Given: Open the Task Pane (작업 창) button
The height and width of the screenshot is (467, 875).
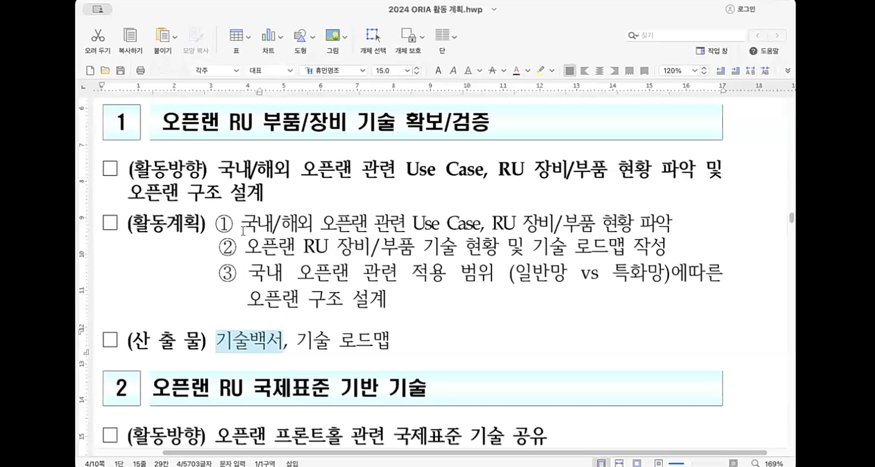Looking at the screenshot, I should 711,51.
